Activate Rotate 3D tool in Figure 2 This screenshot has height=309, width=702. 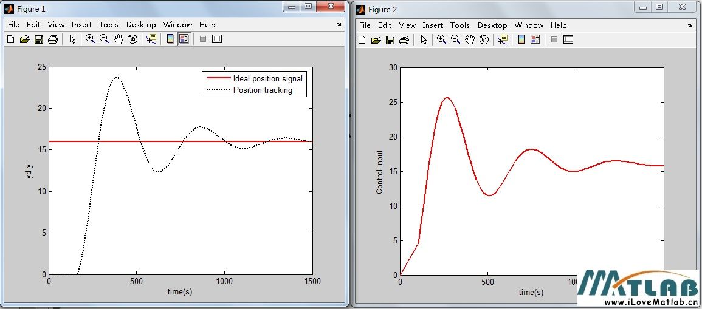point(484,40)
